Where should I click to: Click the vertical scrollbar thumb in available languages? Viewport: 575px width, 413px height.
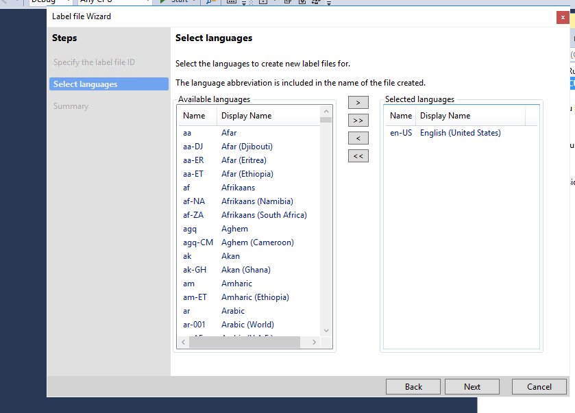click(326, 120)
